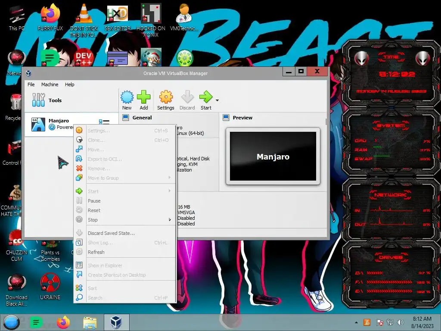Image resolution: width=441 pixels, height=331 pixels.
Task: Open the UKRAINE radiation desktop shortcut
Action: 50,286
